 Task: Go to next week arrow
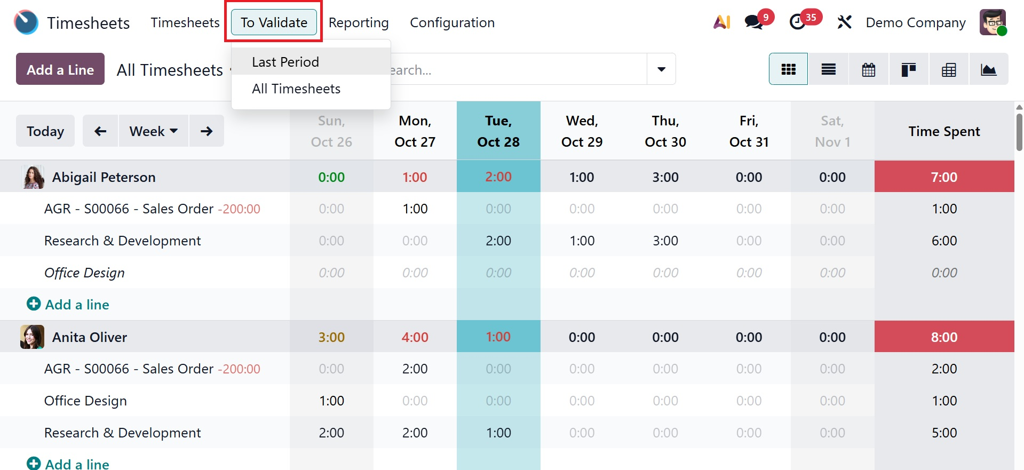coord(207,131)
